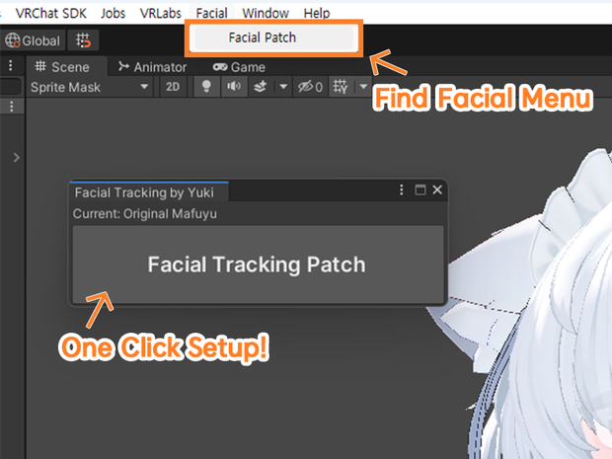Toggle scene lighting with the lightbulb icon
This screenshot has height=459, width=612.
point(206,87)
